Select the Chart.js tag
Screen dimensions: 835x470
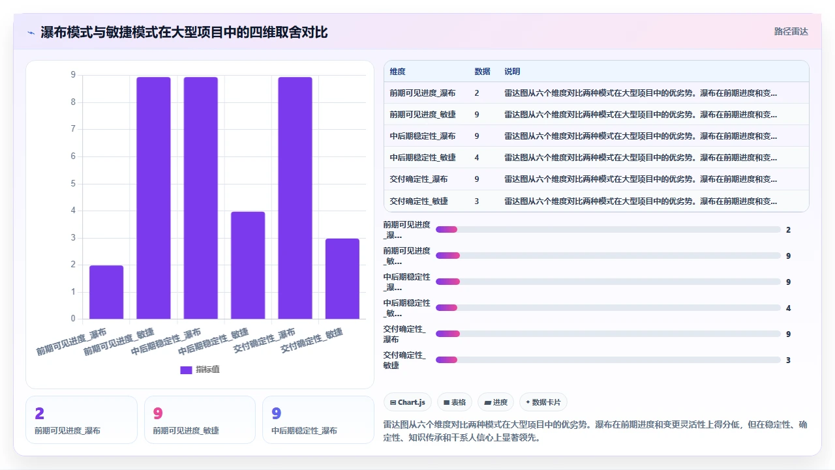tap(408, 402)
